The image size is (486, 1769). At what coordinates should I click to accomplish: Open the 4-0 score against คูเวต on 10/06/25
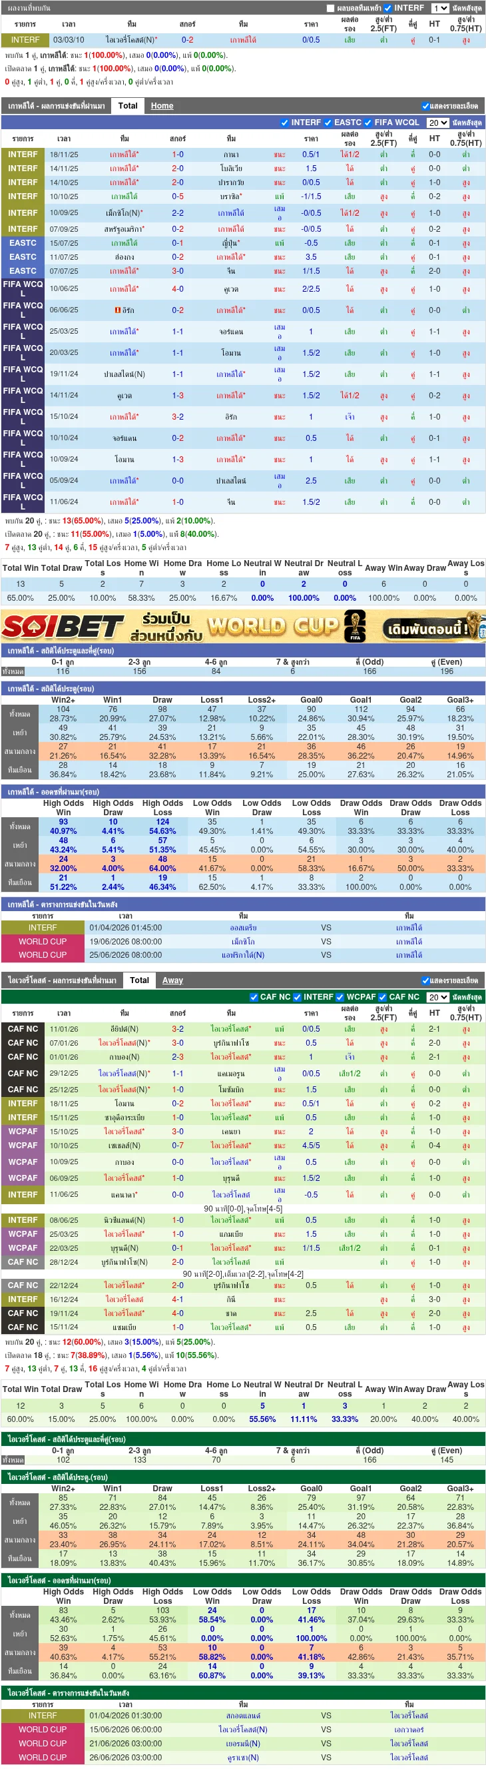pos(178,289)
